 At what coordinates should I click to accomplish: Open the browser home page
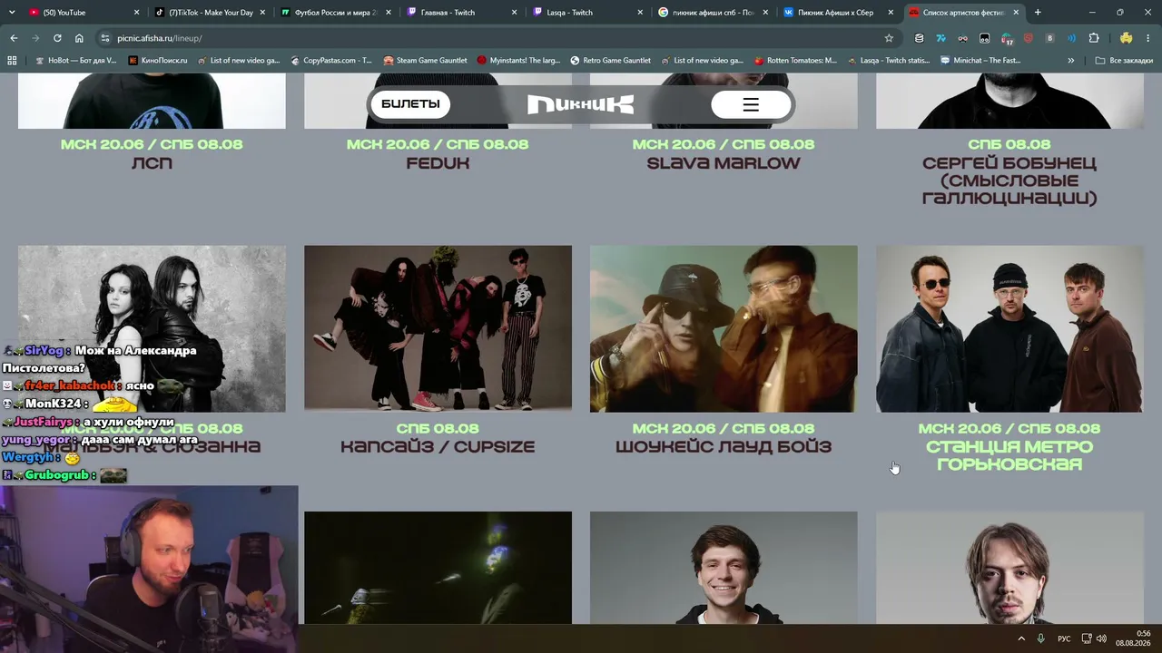pos(79,38)
